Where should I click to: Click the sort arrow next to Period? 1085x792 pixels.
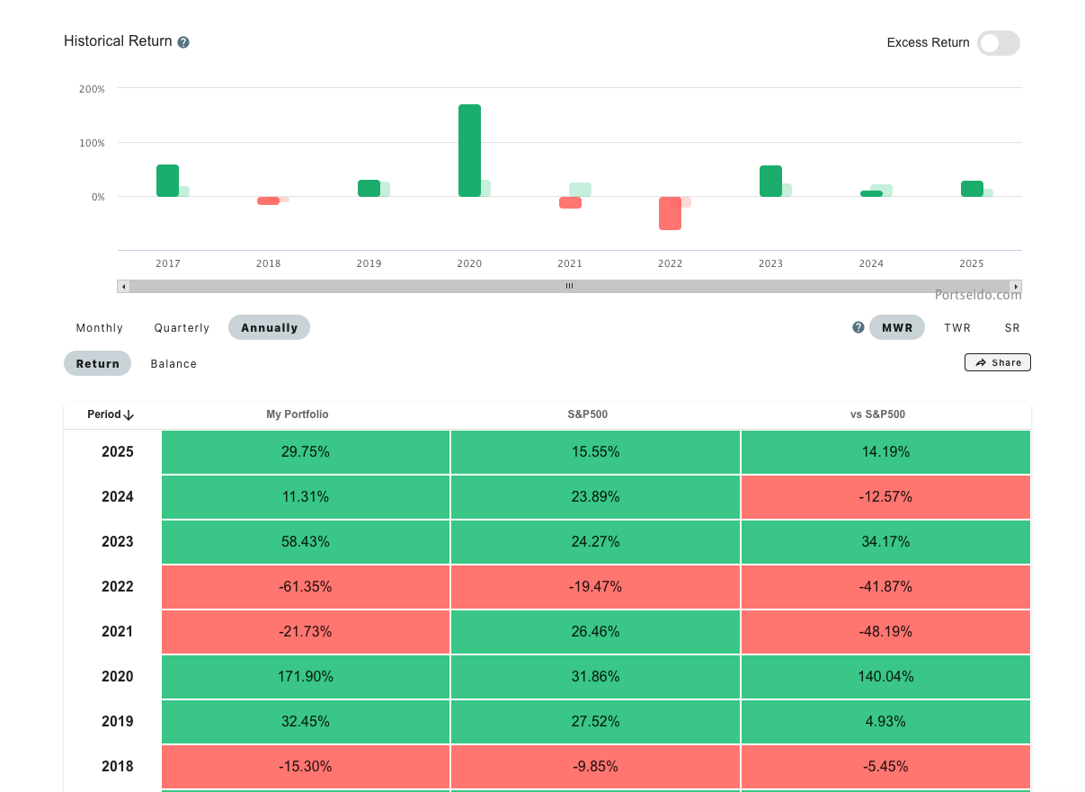tap(129, 415)
